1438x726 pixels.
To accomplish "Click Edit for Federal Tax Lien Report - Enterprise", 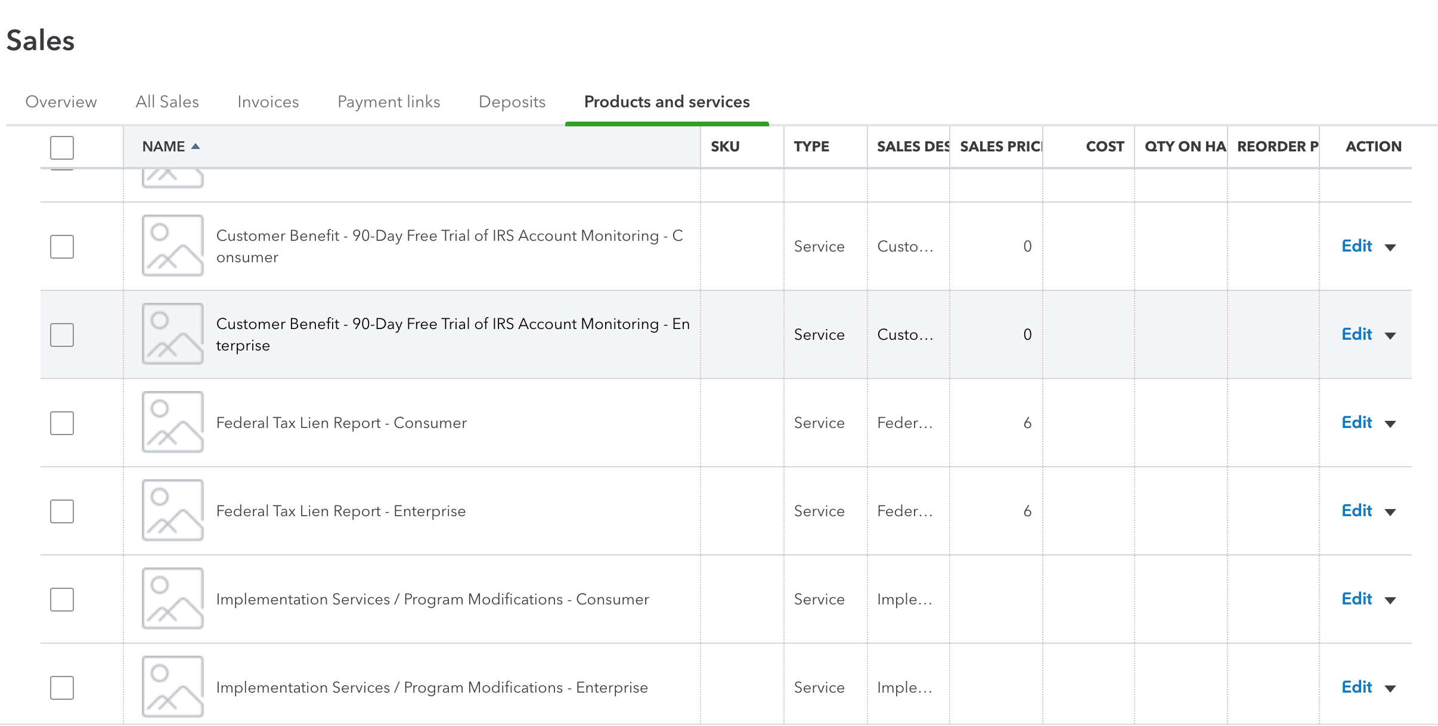I will [1356, 511].
